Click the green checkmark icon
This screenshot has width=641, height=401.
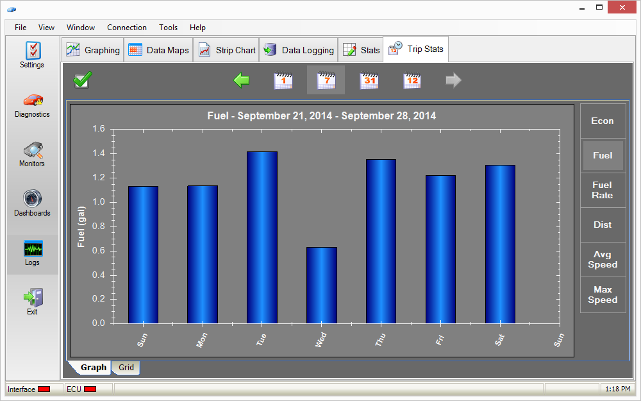pyautogui.click(x=83, y=80)
